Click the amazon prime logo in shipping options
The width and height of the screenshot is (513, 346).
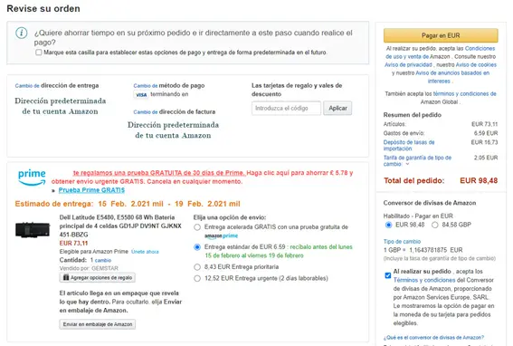click(221, 235)
